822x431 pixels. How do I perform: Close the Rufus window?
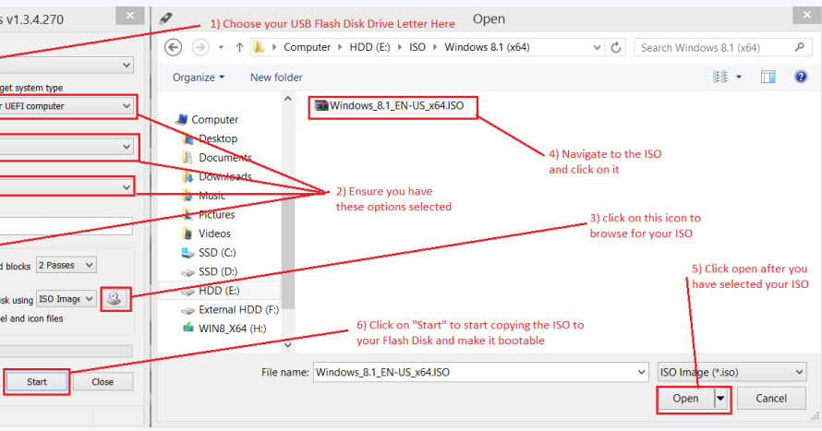pyautogui.click(x=129, y=16)
